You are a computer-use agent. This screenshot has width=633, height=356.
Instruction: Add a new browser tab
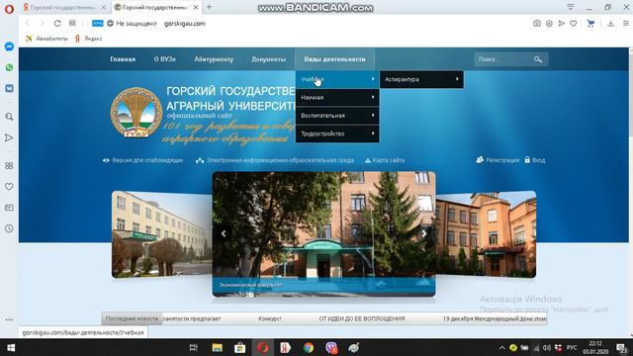209,7
